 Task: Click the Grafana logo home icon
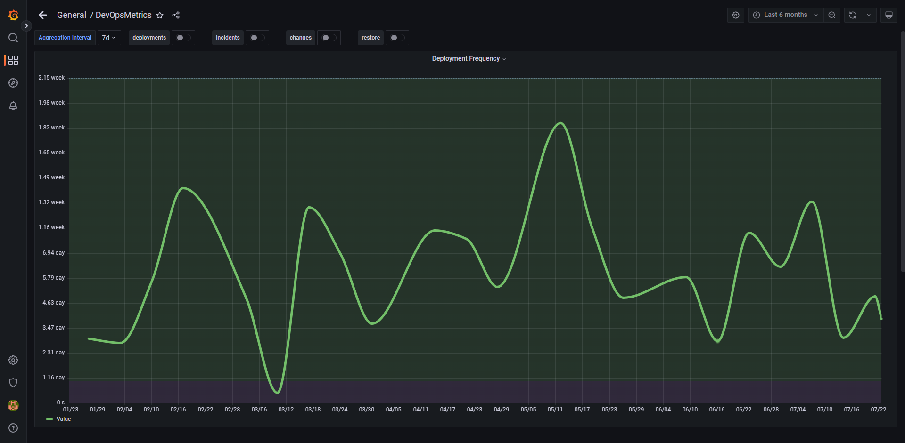click(13, 15)
